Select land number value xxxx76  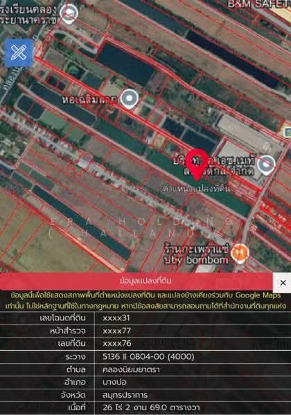[116, 344]
